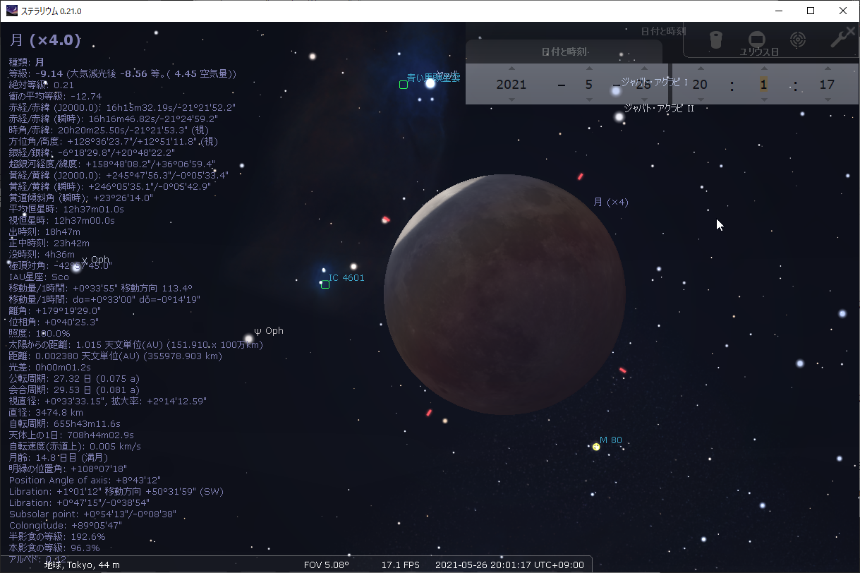Click the FOV 5.08° indicator
860x573 pixels.
pos(327,565)
